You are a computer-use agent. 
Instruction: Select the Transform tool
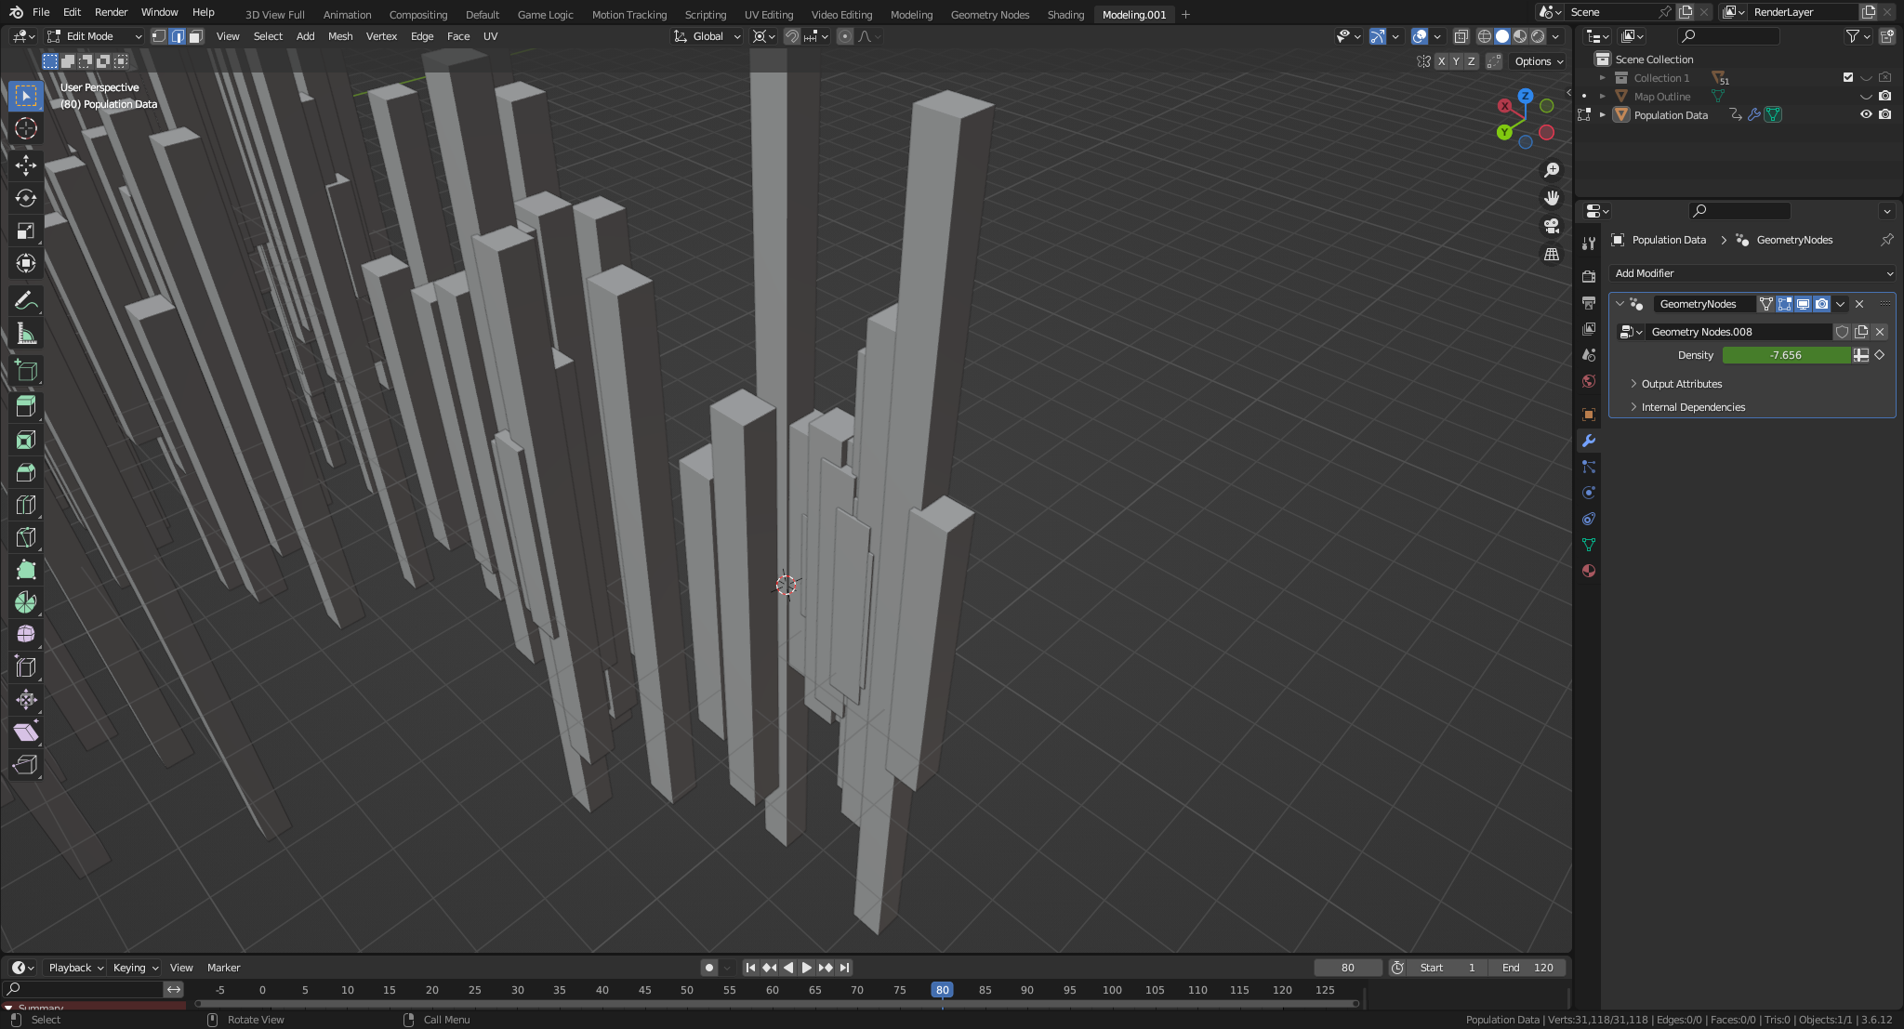coord(26,263)
